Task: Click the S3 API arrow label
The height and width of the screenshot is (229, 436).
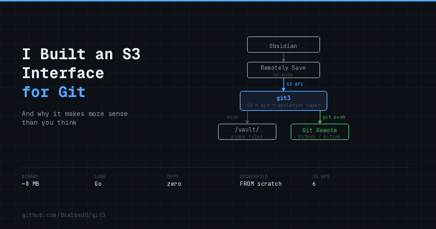Action: click(x=295, y=84)
